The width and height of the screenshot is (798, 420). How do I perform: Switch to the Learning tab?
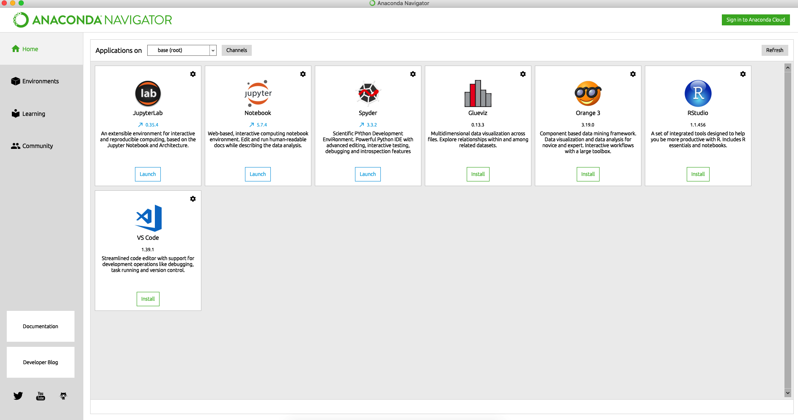[x=41, y=114]
